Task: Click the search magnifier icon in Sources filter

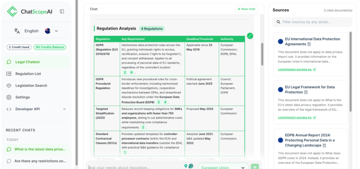Action: tap(278, 22)
